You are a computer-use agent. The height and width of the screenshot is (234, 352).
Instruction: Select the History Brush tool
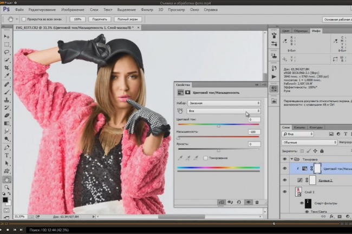click(x=6, y=108)
